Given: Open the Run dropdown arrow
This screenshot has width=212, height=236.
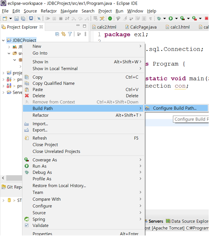Looking at the screenshot, I should point(176,18).
